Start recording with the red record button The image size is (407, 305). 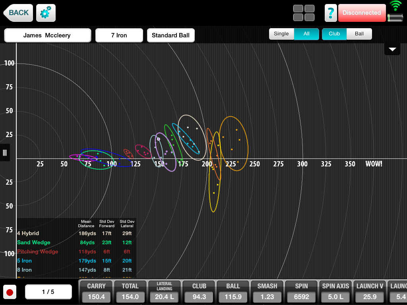tap(10, 292)
